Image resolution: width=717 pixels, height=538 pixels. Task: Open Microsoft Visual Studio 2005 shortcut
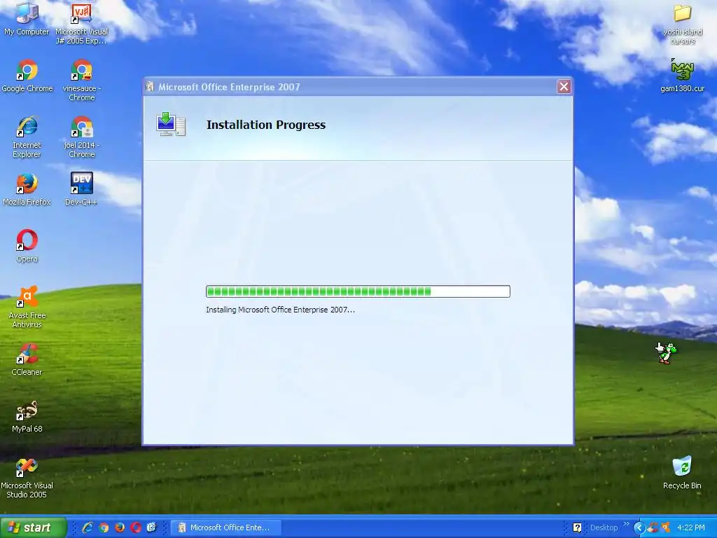27,477
